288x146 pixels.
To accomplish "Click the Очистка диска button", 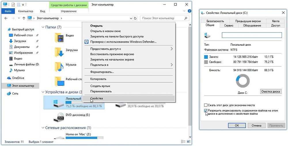I will pyautogui.click(x=271, y=92).
